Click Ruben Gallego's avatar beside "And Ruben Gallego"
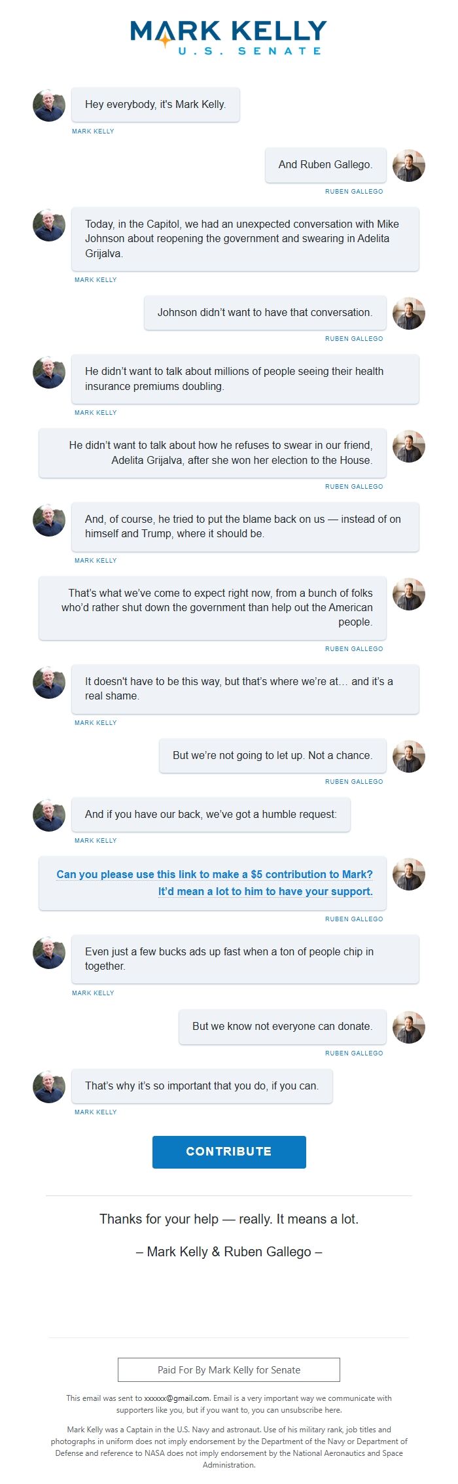The width and height of the screenshot is (458, 1484). click(x=409, y=166)
